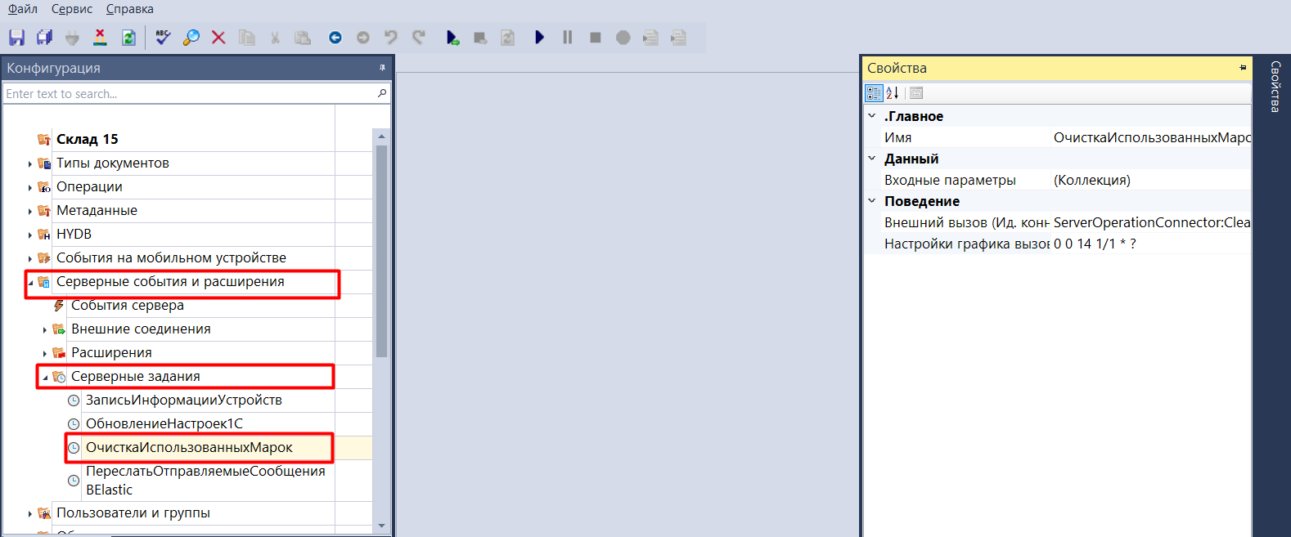1291x537 pixels.
Task: Expand the Внешние соединения node
Action: pyautogui.click(x=45, y=330)
